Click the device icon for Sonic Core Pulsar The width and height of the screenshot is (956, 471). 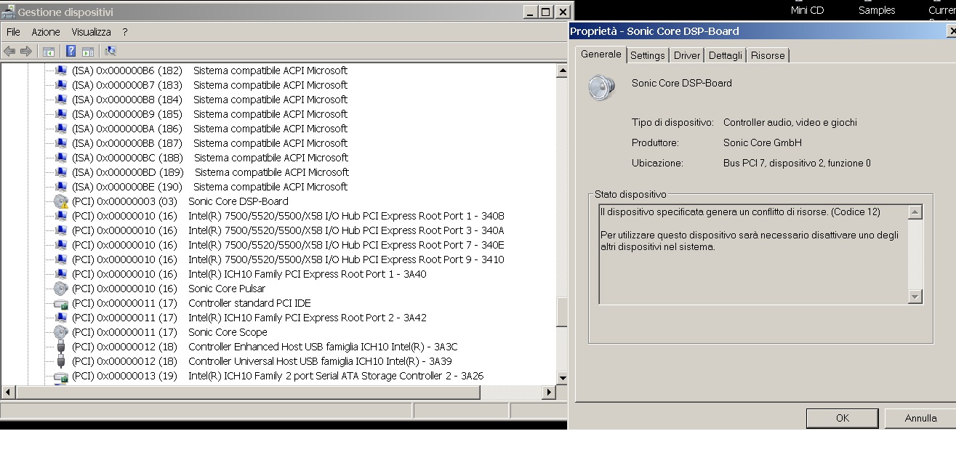pyautogui.click(x=61, y=289)
